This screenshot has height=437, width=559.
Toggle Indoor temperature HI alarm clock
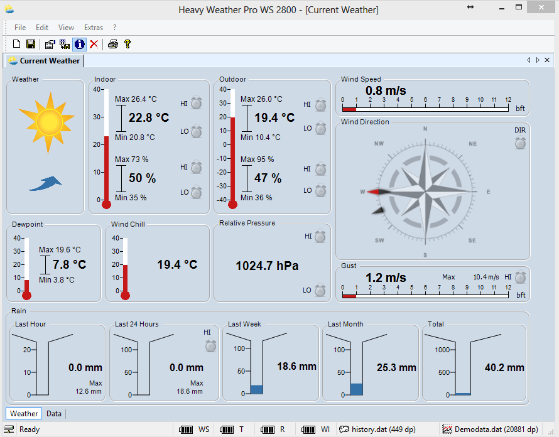point(196,103)
